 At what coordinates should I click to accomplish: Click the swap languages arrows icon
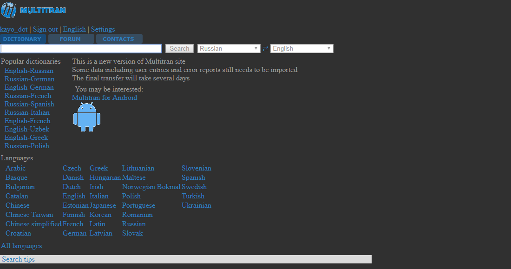click(265, 49)
